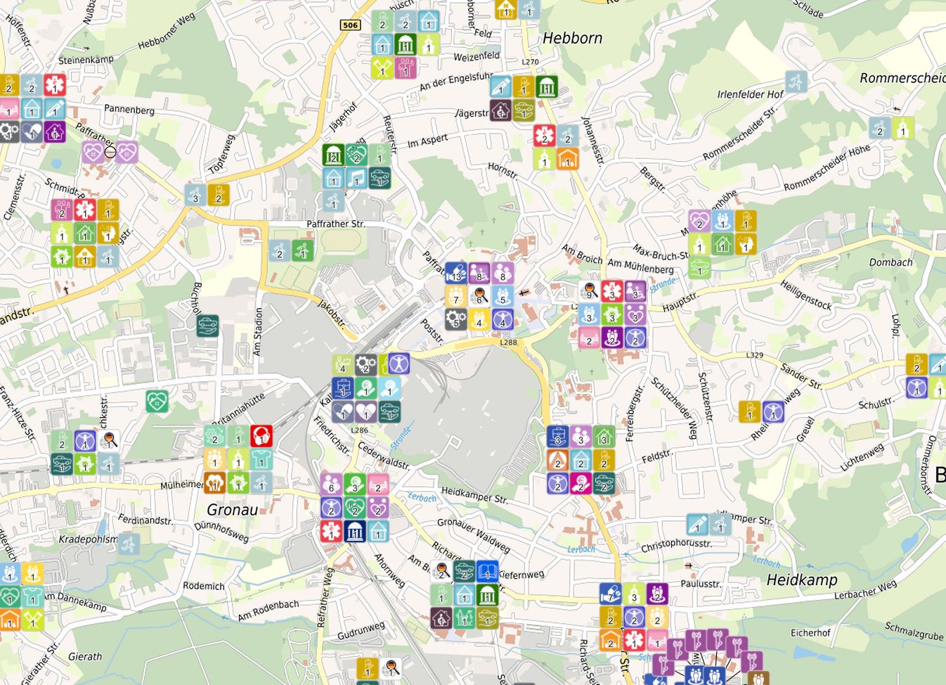Open the red headset marker near Britanniahütte
This screenshot has width=946, height=685.
click(x=261, y=436)
